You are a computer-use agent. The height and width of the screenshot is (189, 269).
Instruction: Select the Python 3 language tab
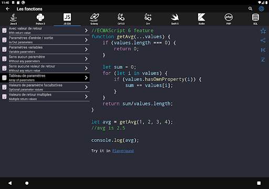coord(40,19)
